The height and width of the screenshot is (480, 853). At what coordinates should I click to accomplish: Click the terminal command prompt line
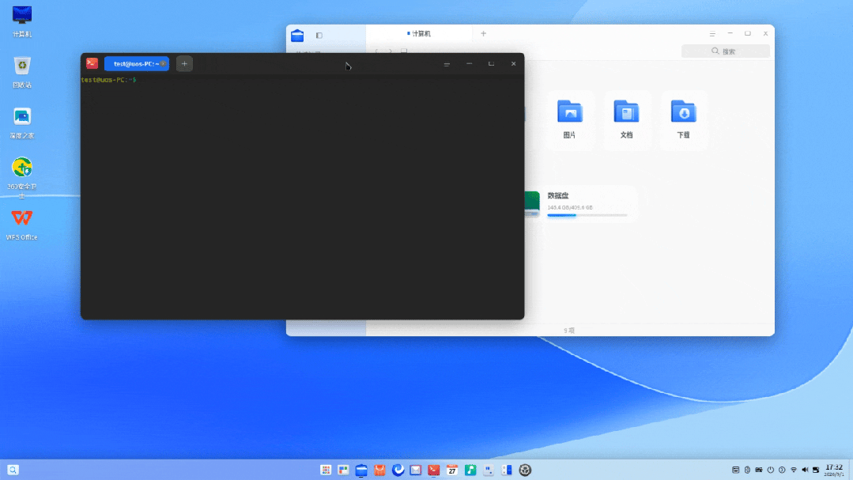(109, 80)
